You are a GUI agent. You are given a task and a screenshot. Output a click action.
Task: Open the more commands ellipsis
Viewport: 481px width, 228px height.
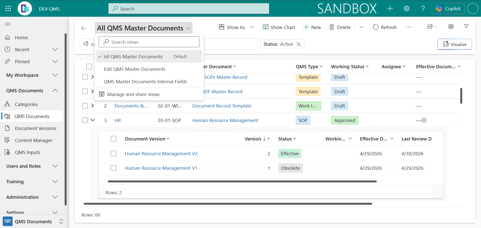[x=408, y=27]
